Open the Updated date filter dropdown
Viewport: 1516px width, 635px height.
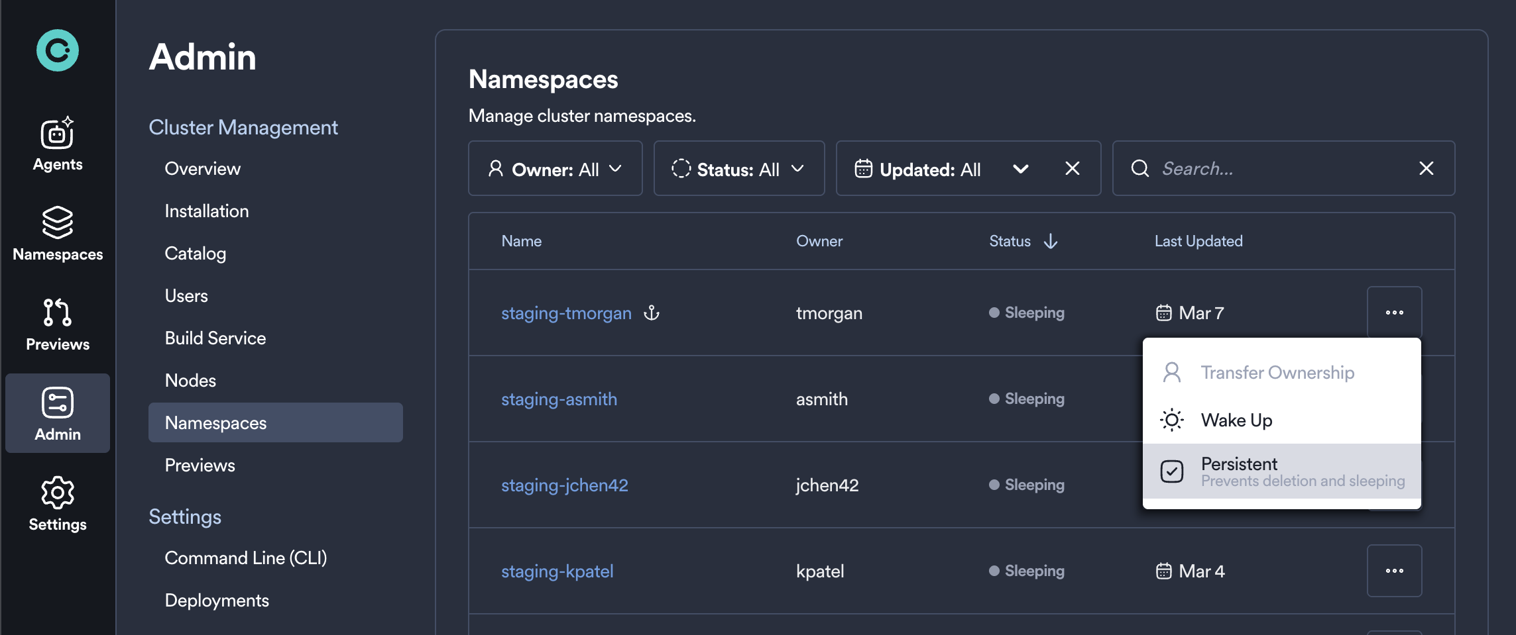click(x=941, y=169)
